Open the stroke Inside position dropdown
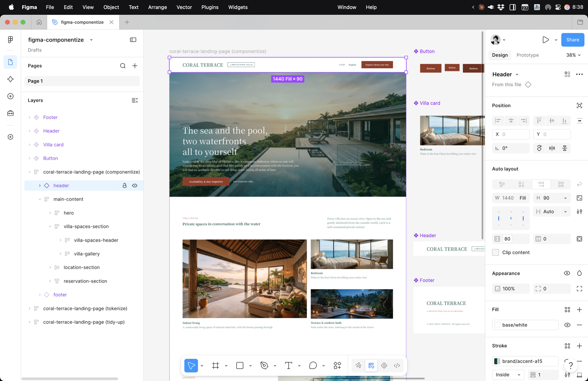 coord(508,375)
